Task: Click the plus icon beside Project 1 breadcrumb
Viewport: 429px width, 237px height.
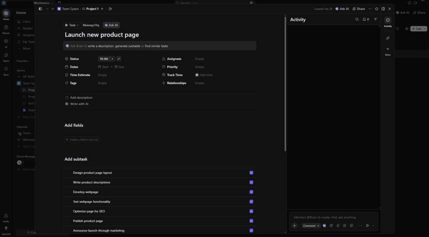Action: click(x=102, y=9)
